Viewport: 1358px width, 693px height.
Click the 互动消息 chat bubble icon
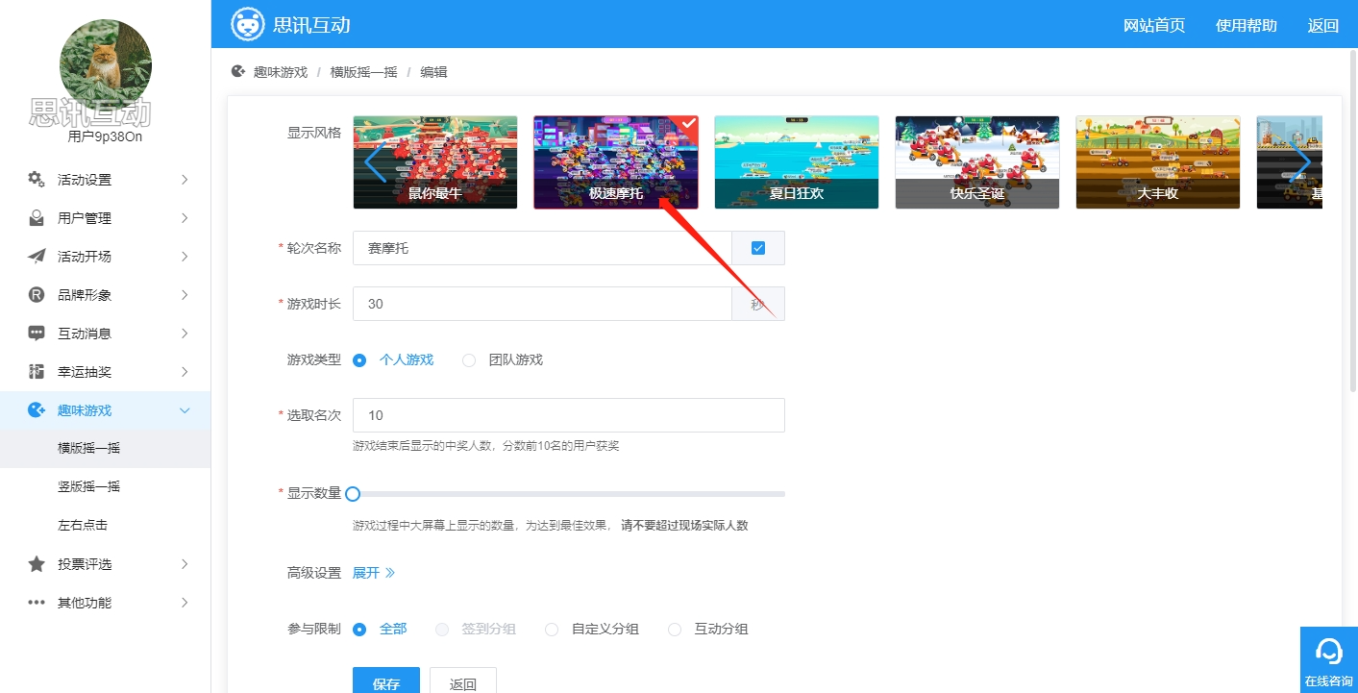[x=37, y=334]
